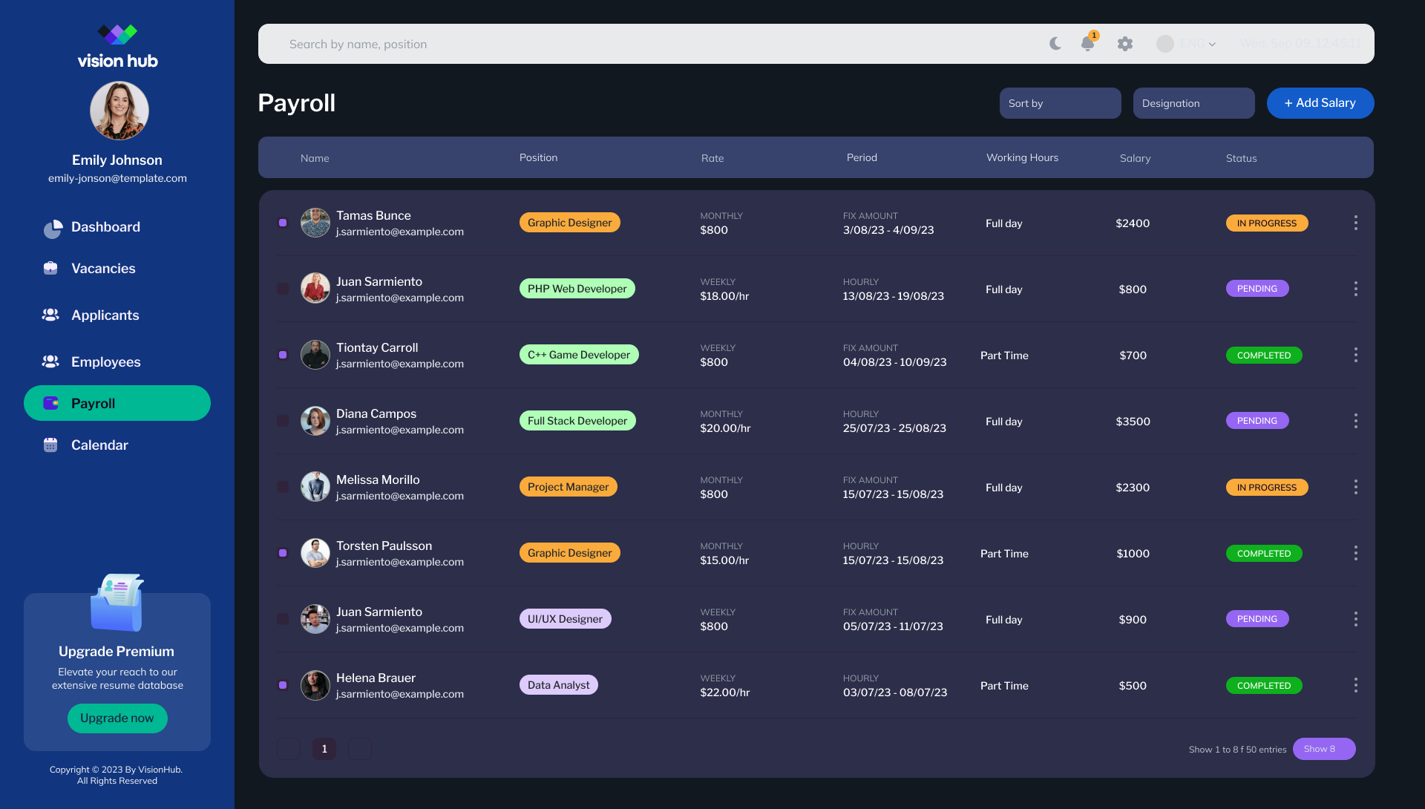Open settings gear icon
The width and height of the screenshot is (1425, 809).
tap(1125, 44)
